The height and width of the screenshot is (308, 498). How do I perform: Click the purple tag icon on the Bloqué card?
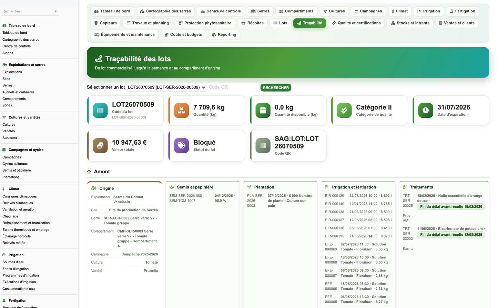point(182,146)
